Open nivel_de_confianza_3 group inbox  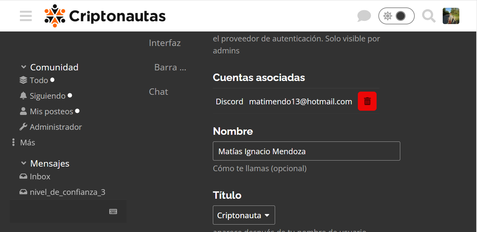pyautogui.click(x=67, y=192)
